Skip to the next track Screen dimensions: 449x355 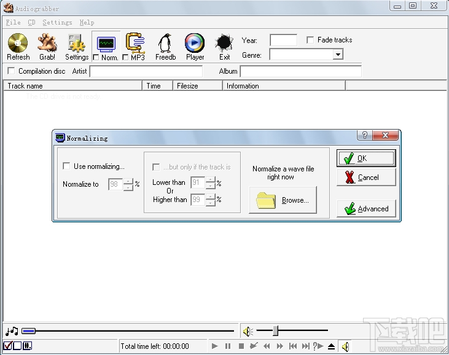coord(305,346)
